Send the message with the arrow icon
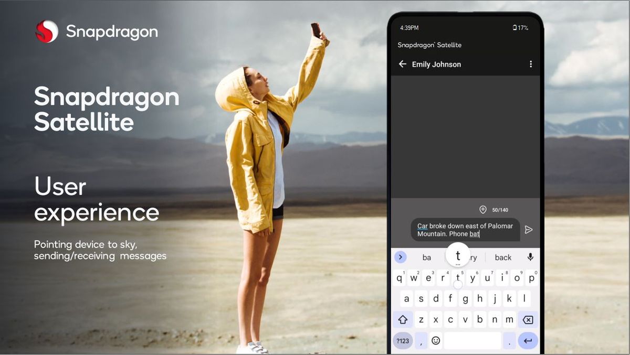 tap(529, 230)
